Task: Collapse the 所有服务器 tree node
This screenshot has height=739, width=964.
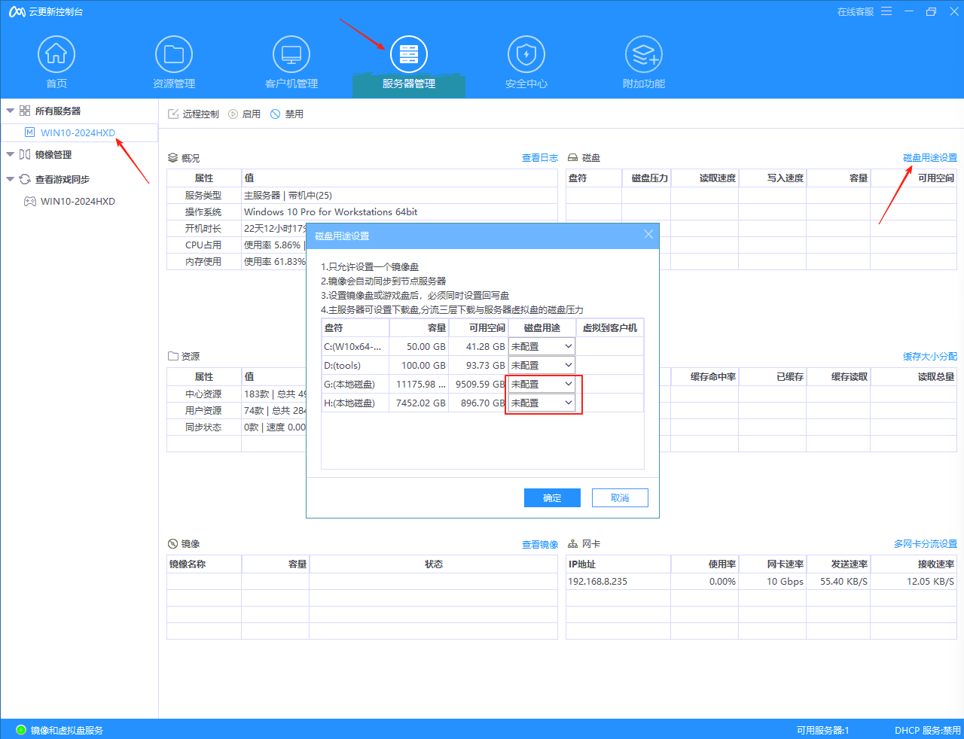Action: click(x=11, y=111)
